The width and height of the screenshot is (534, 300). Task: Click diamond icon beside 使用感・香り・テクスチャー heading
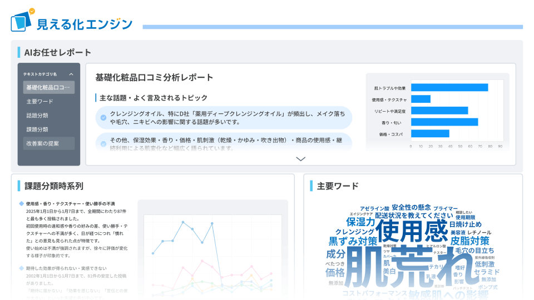point(22,204)
